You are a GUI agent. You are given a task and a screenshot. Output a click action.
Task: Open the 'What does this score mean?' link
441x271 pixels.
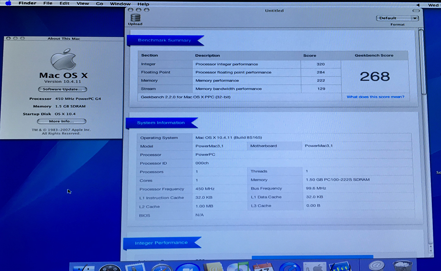pyautogui.click(x=375, y=97)
